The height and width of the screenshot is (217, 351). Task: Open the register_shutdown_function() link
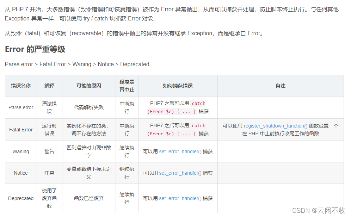(x=275, y=126)
